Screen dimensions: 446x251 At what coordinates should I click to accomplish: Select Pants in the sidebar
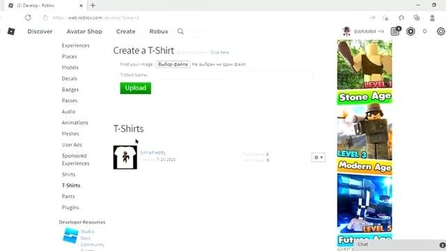click(x=68, y=197)
